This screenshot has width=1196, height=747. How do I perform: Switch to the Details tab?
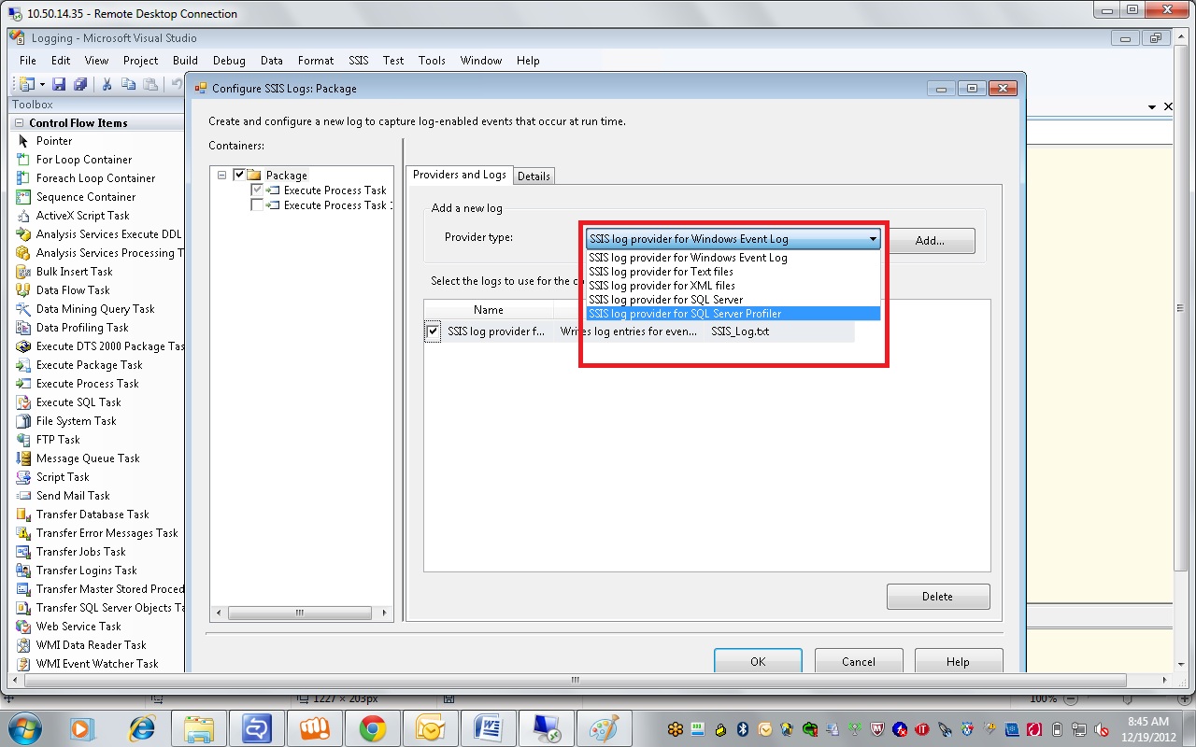534,176
